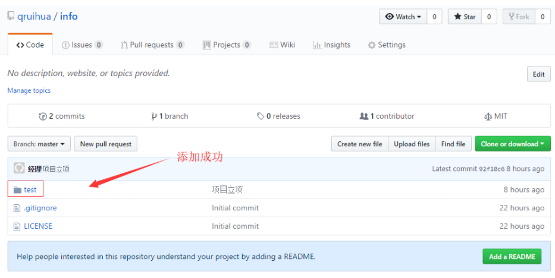
Task: Open the Wiki tab
Action: point(282,45)
